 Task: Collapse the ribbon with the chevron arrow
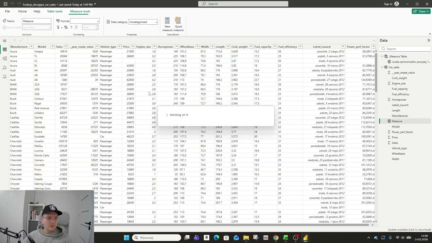(429, 34)
